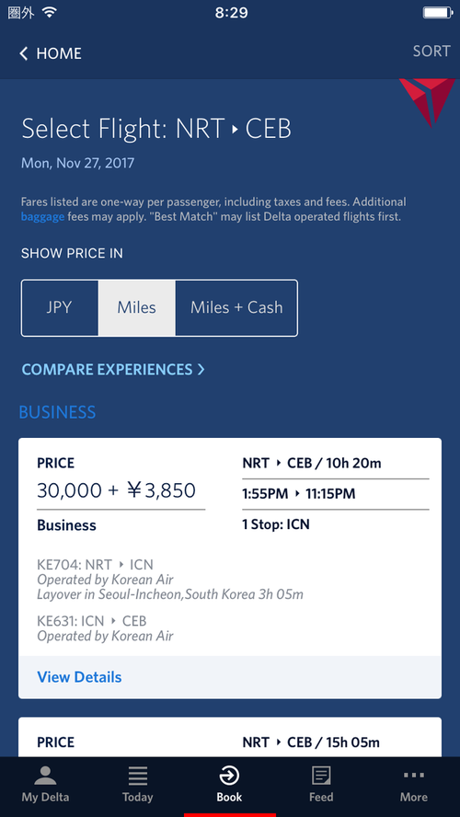Open the More dots icon
460x817 pixels.
[414, 775]
